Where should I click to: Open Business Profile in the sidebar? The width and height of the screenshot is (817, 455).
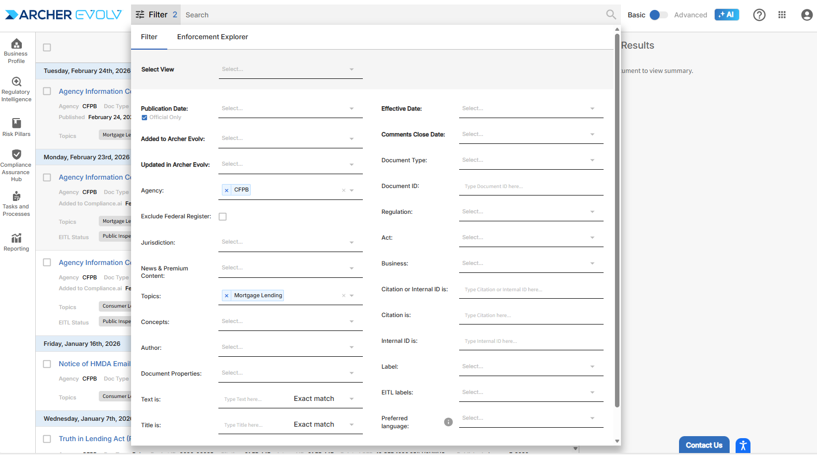pyautogui.click(x=16, y=51)
